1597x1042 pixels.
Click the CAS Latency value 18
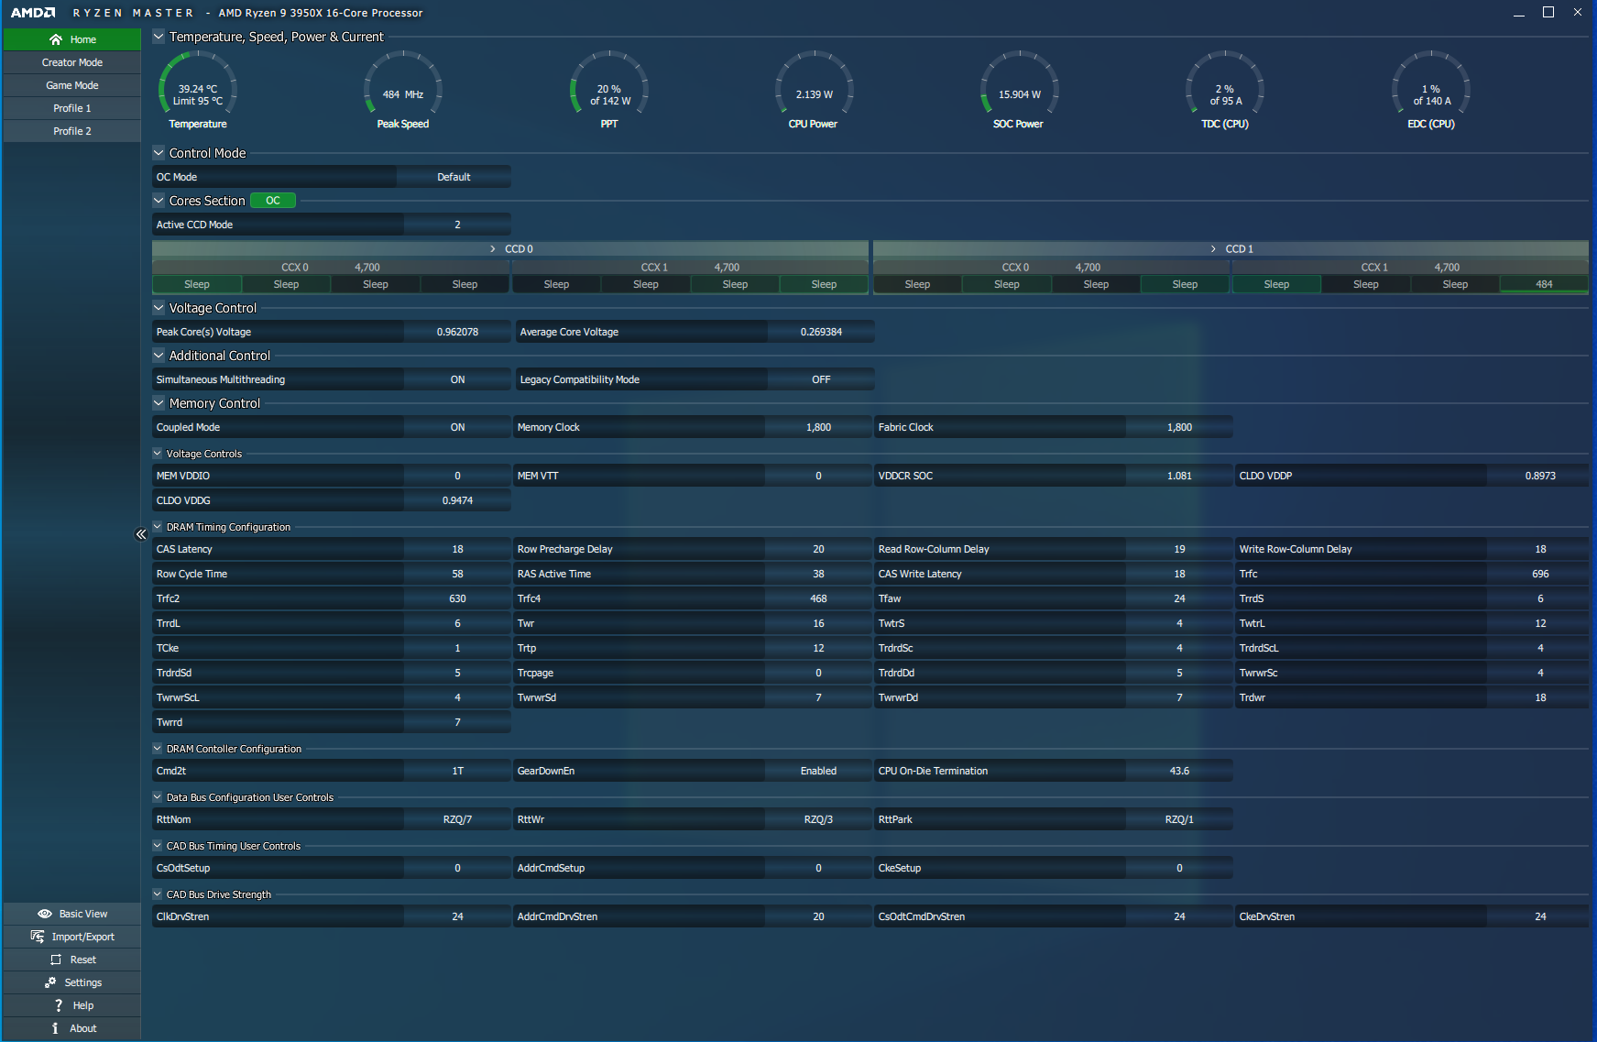[457, 549]
